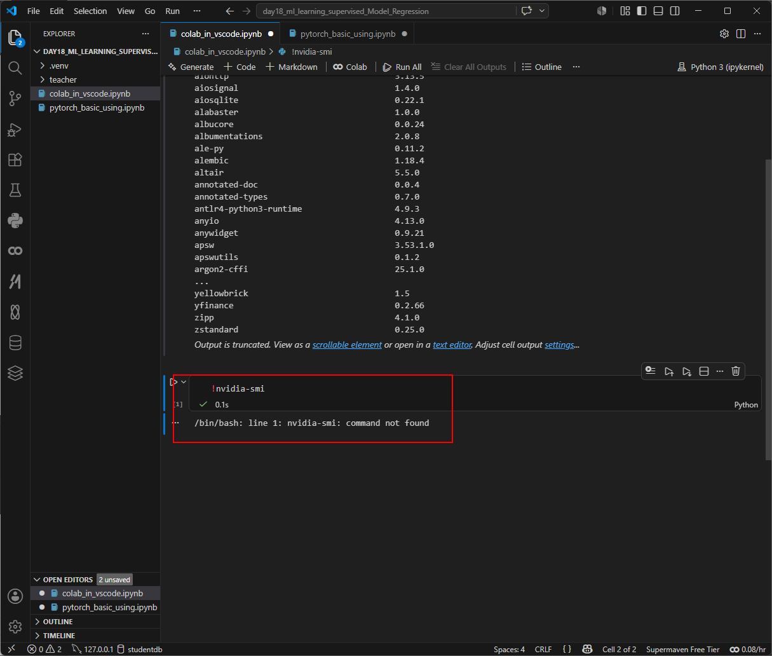Viewport: 772px width, 656px height.
Task: Open the Spaces: 4 indentation setting
Action: (x=510, y=649)
